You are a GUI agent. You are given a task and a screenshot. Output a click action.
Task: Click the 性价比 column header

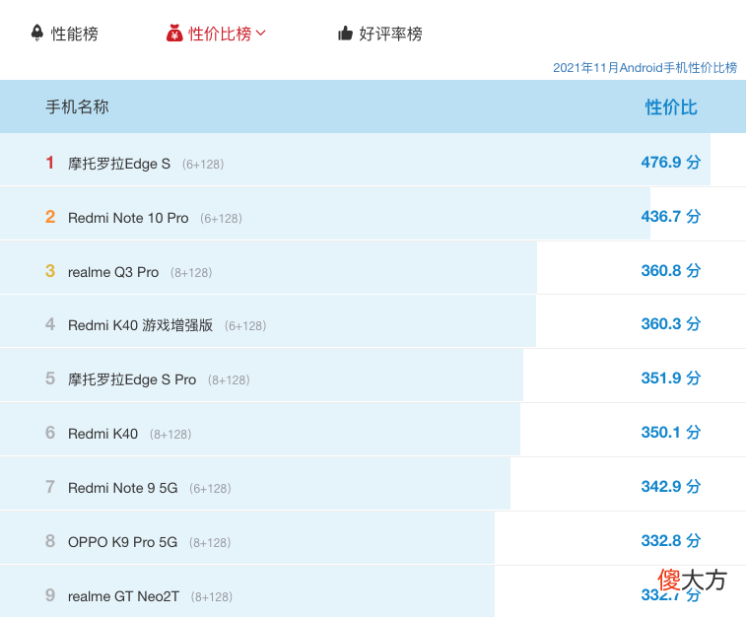tap(671, 107)
